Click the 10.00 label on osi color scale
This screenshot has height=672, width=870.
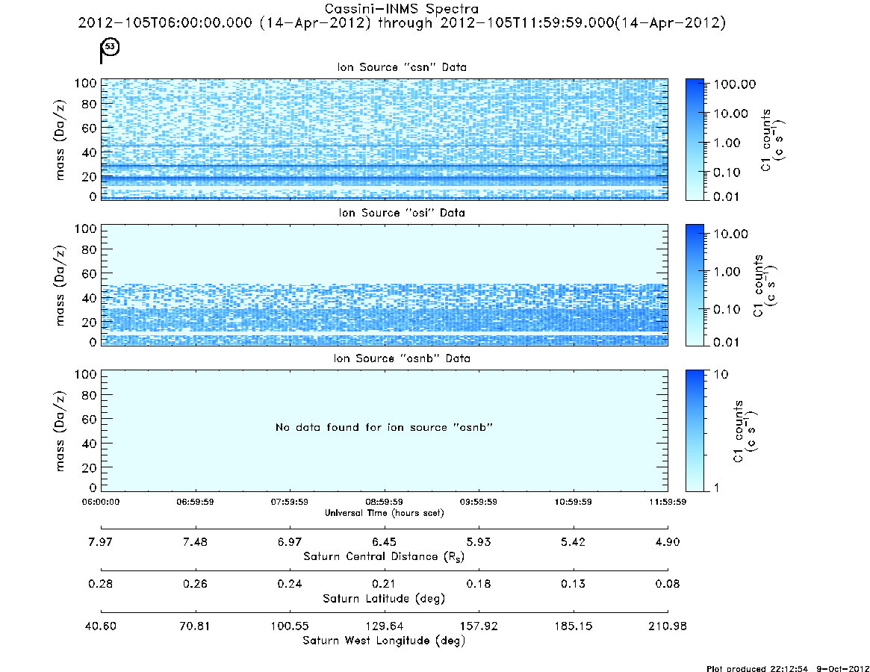[x=731, y=234]
